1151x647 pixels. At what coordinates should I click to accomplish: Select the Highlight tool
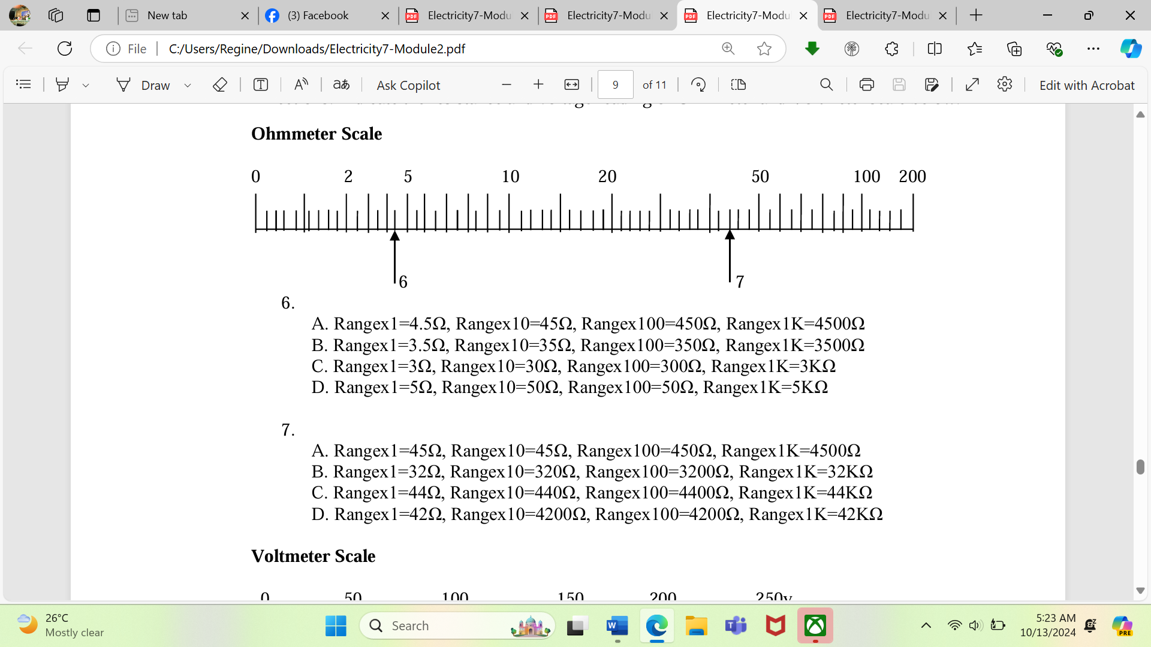[x=62, y=84]
